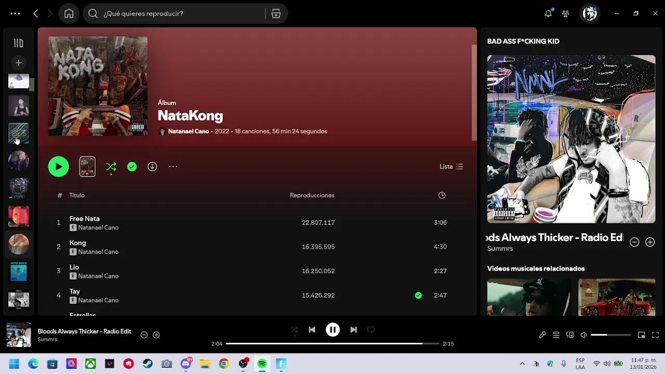Open the red sports car related video thumbnail
665x374 pixels.
[x=617, y=297]
